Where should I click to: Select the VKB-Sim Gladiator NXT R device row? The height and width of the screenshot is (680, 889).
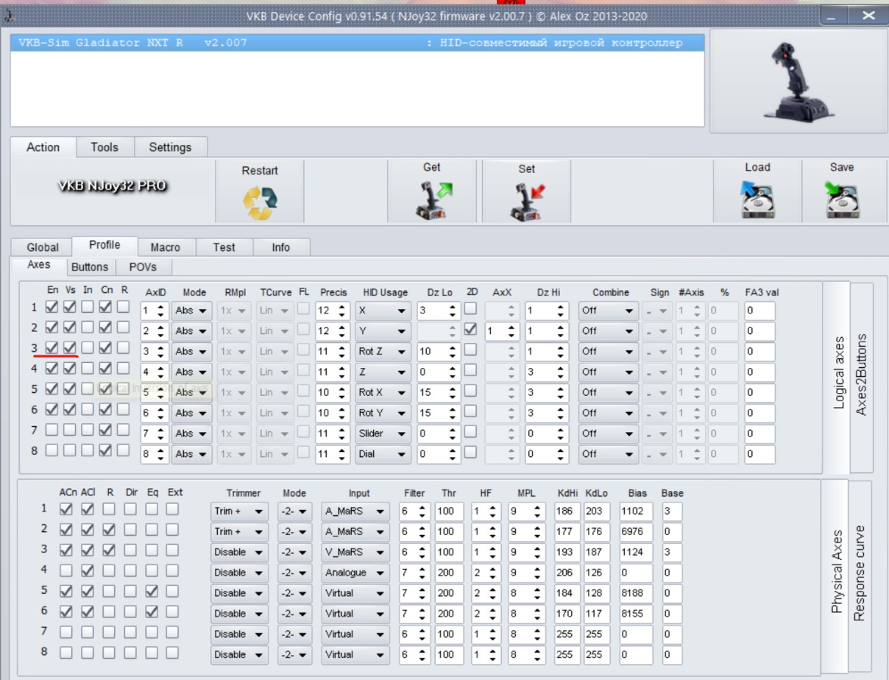point(357,43)
